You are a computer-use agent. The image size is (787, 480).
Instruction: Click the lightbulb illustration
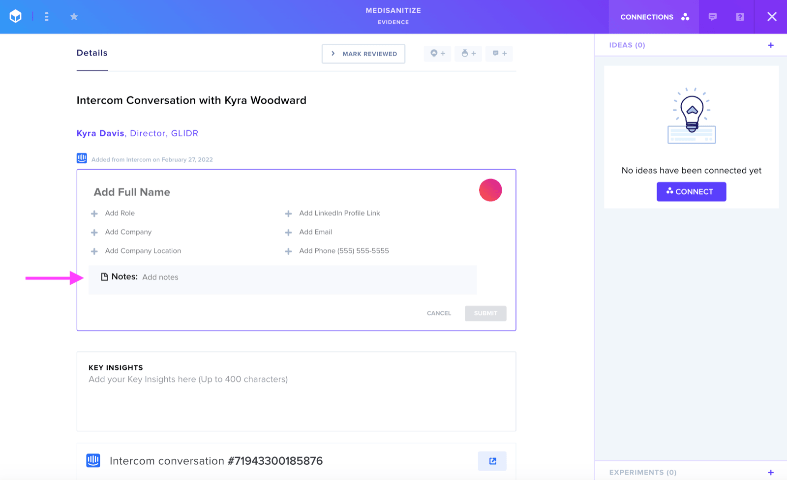click(x=692, y=116)
